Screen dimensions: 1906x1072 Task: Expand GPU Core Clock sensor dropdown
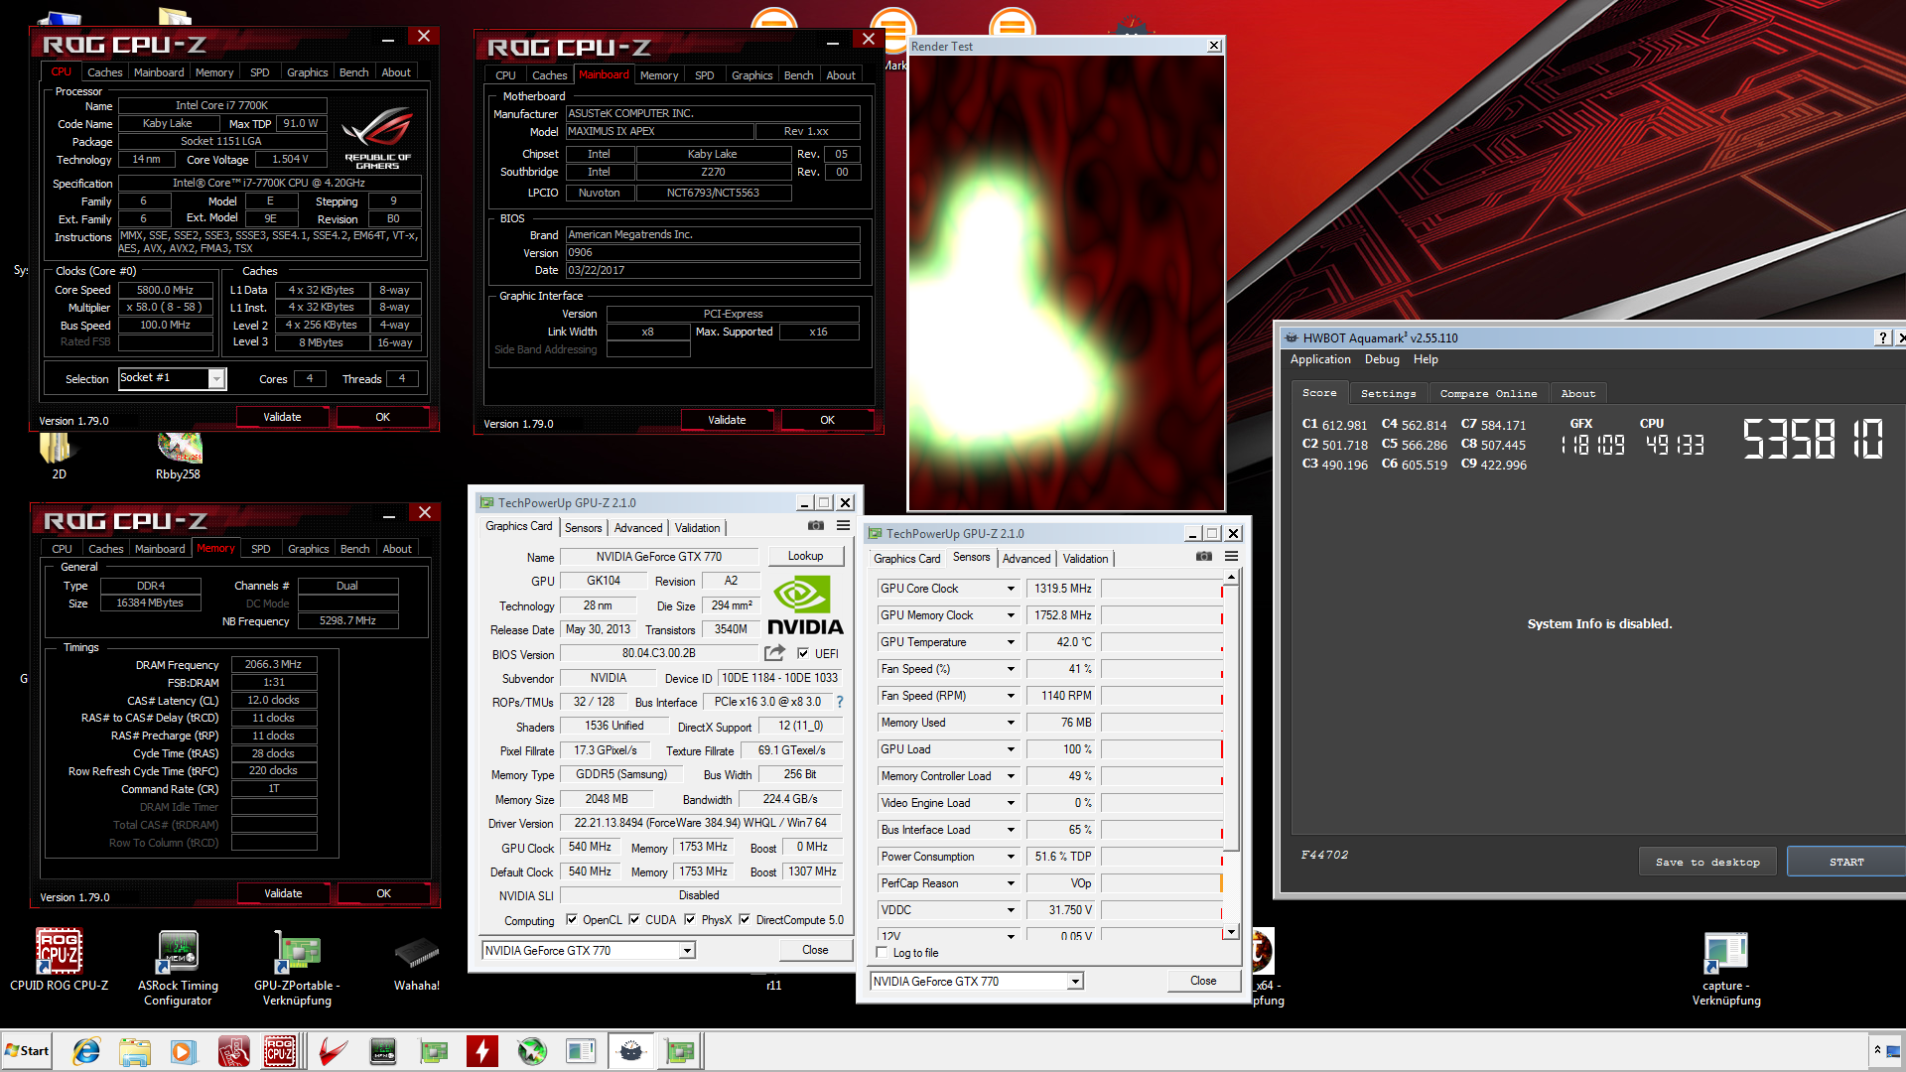[x=1011, y=589]
